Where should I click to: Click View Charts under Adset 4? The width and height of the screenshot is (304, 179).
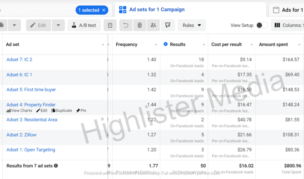point(19,111)
